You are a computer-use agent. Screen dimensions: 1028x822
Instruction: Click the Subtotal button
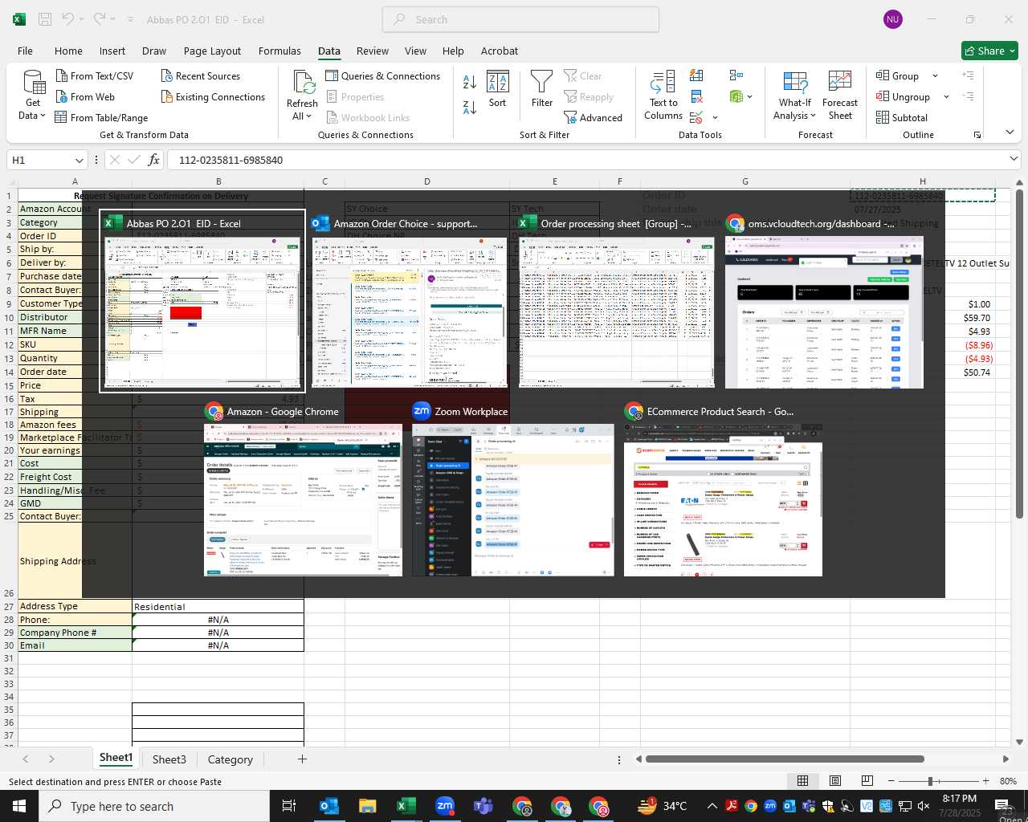[902, 117]
